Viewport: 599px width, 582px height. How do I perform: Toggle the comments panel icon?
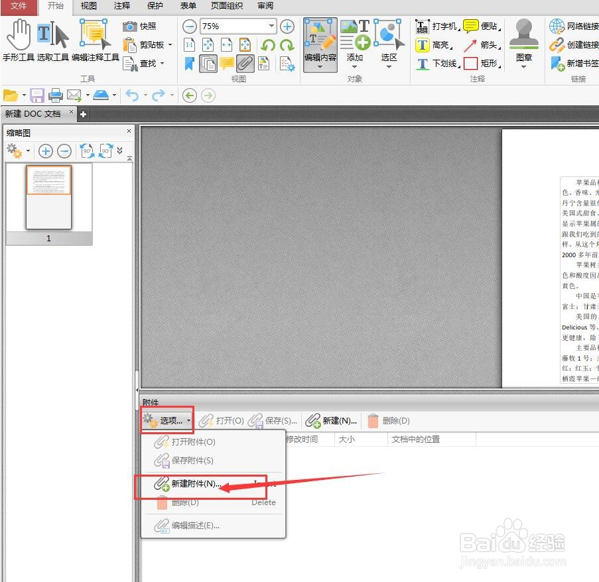[x=227, y=63]
